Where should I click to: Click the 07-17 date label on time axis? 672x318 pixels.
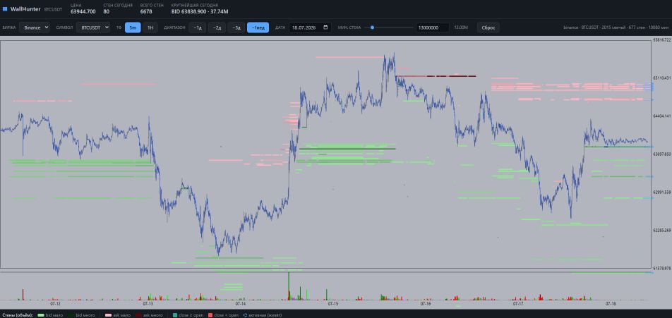(x=518, y=303)
